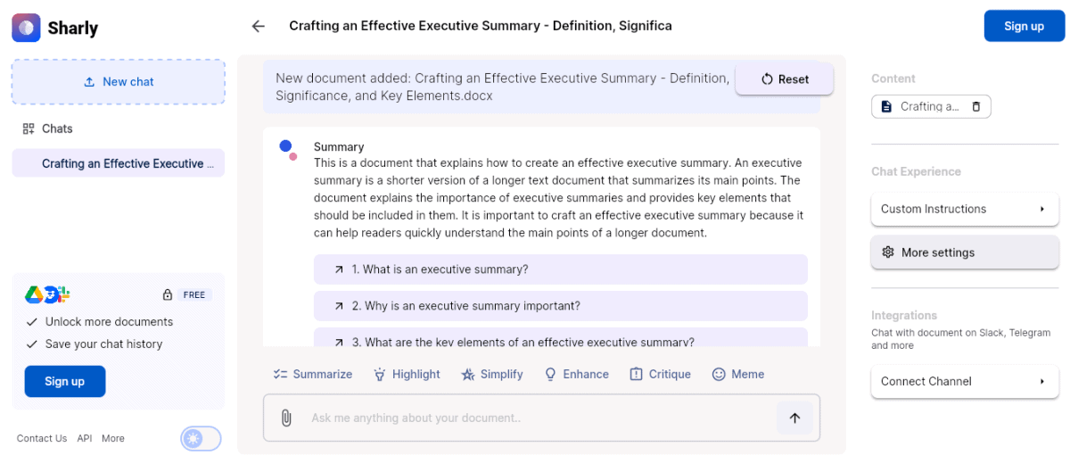Viewport: 1070px width, 472px height.
Task: Focus the 'Ask me anything' input field
Action: point(539,418)
